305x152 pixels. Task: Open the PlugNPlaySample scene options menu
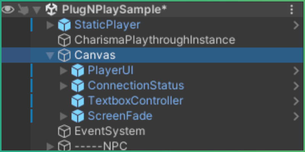click(x=292, y=10)
